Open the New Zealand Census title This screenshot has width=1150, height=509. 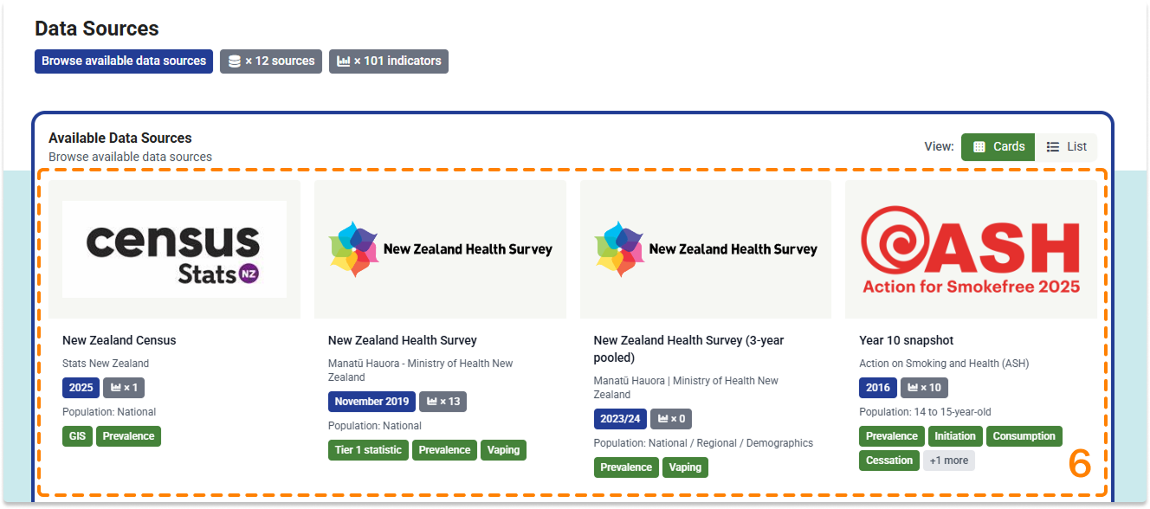(x=119, y=340)
